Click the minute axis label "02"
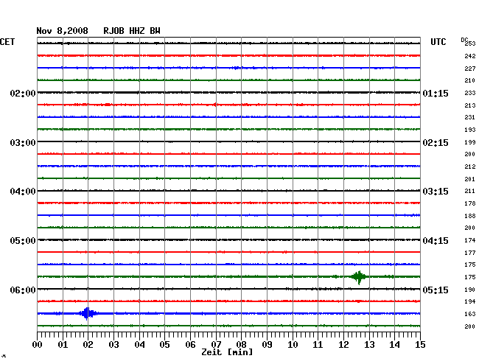This screenshot has width=479, height=364. click(x=88, y=345)
